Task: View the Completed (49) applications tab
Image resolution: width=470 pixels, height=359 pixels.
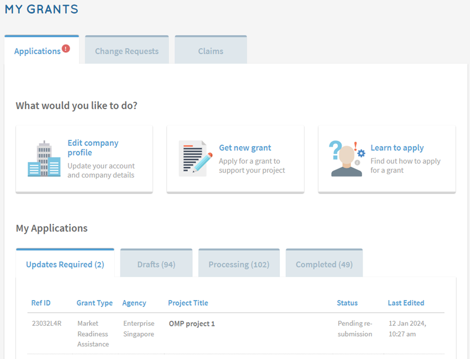Action: click(324, 264)
